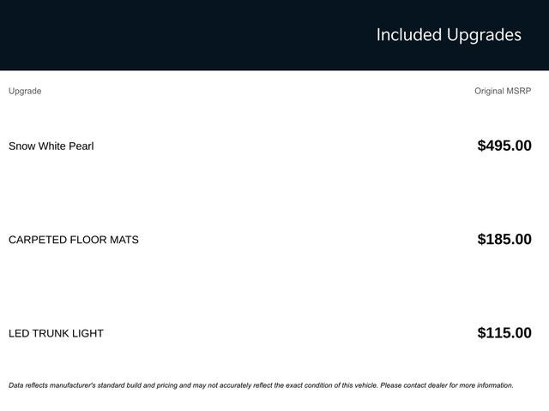Click the word "vehicle" in the disclaimer
549x411 pixels.
pyautogui.click(x=362, y=385)
